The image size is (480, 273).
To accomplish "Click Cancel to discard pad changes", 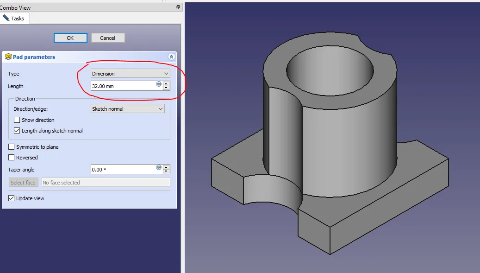I will pos(108,38).
